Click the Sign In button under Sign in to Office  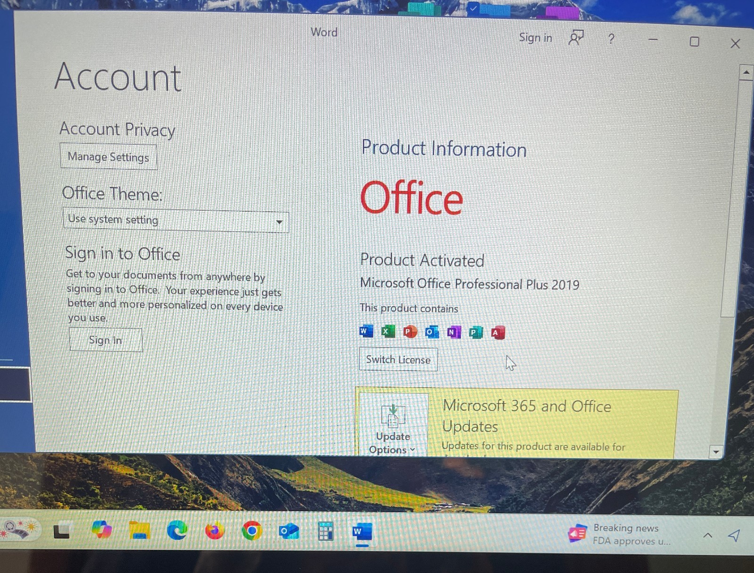pyautogui.click(x=106, y=340)
